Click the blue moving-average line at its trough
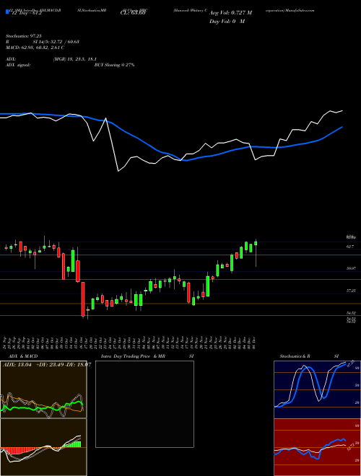The height and width of the screenshot is (476, 361). click(x=186, y=161)
